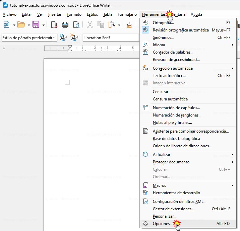This screenshot has width=240, height=231.
Task: Click Export as PDF icon
Action: pyautogui.click(x=54, y=25)
